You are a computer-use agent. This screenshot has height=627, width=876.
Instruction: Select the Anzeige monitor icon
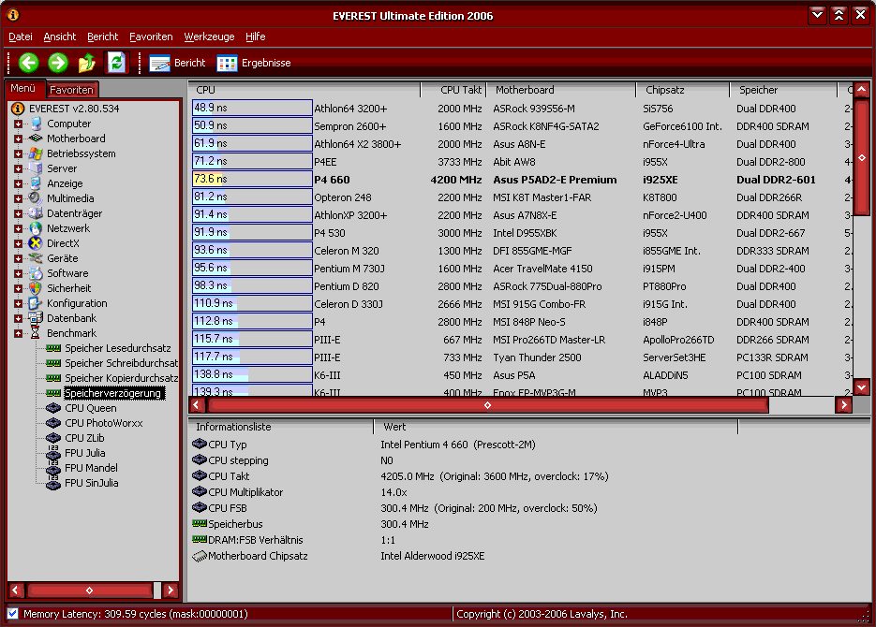click(36, 183)
